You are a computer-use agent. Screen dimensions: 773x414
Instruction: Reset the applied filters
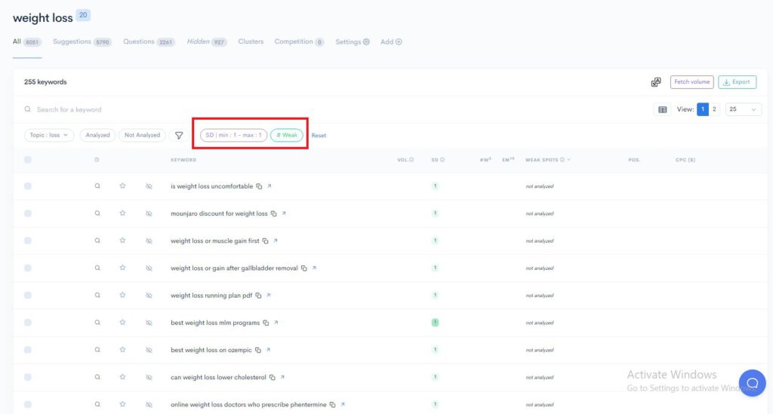click(x=319, y=136)
